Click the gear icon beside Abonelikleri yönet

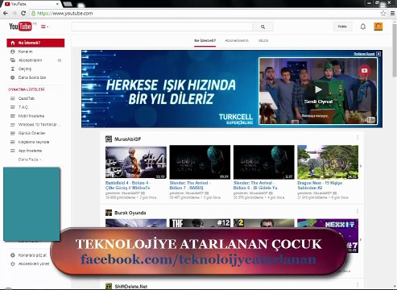click(13, 264)
